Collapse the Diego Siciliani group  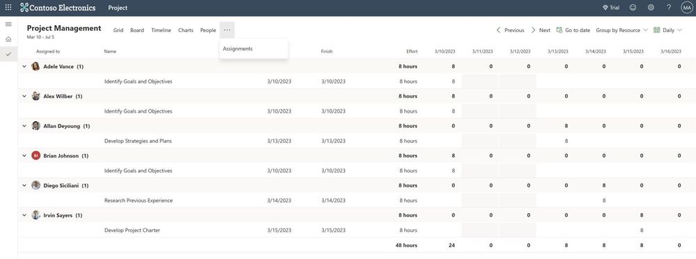(x=24, y=185)
